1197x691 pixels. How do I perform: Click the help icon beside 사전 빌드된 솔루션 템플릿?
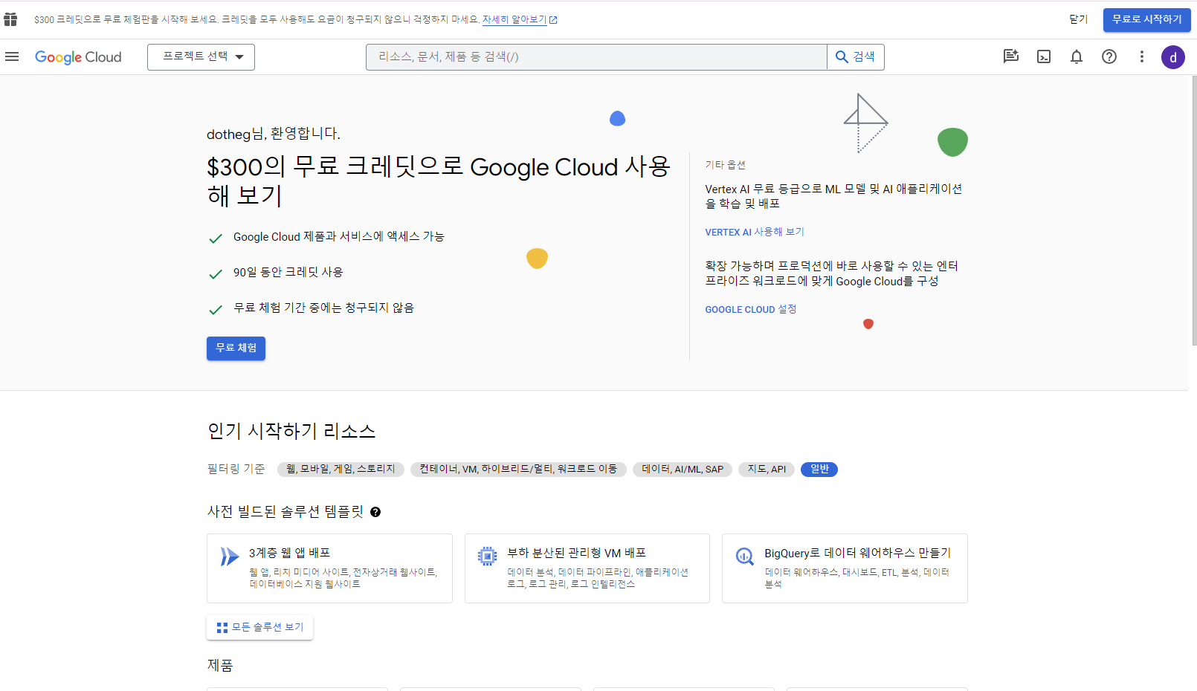coord(375,512)
